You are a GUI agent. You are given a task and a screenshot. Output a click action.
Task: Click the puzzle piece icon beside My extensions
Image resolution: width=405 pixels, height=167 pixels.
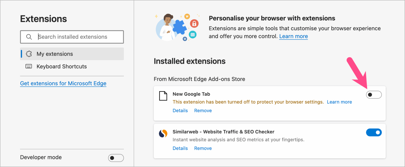29,53
